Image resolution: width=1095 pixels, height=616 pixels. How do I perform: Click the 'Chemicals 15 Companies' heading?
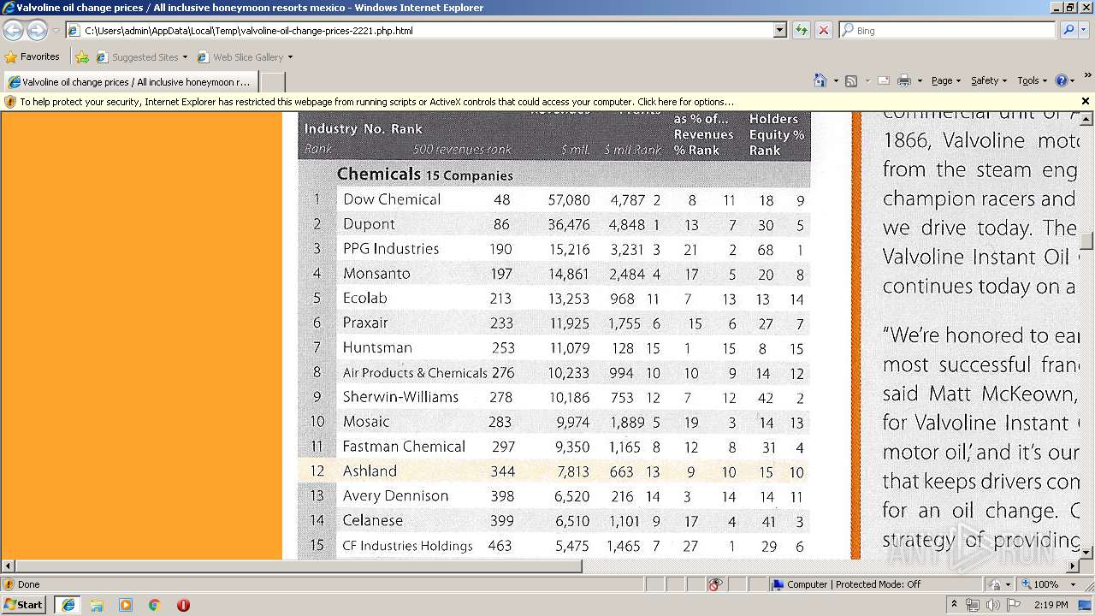coord(425,175)
